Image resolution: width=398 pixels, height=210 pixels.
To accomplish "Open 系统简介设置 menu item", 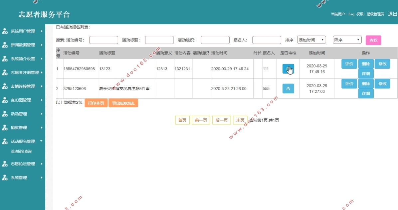I will click(x=23, y=59).
